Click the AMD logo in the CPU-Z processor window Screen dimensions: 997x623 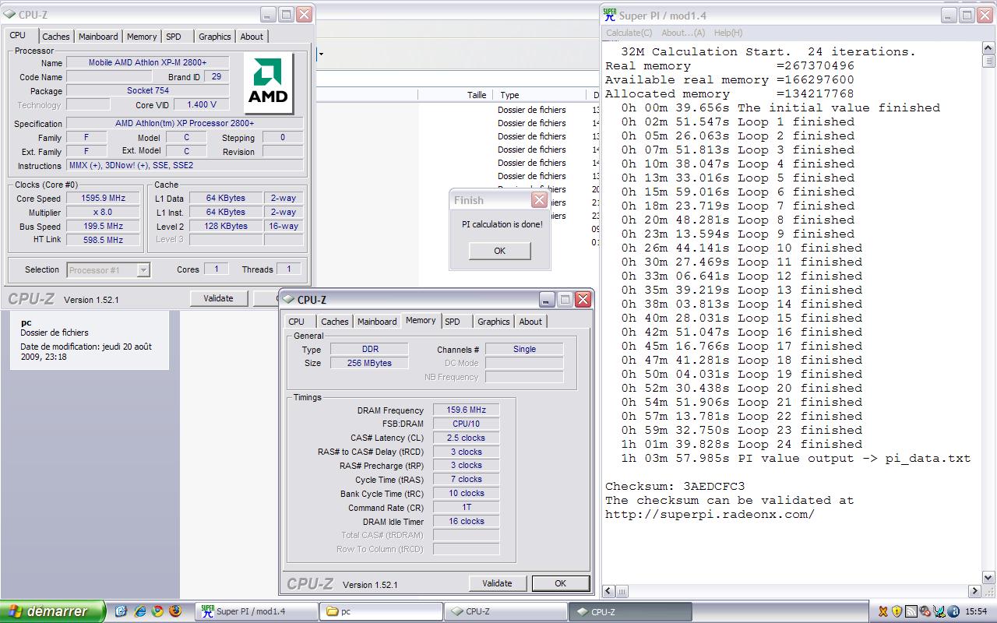(x=269, y=83)
